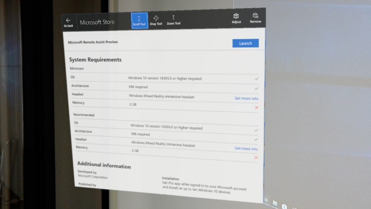371x209 pixels.
Task: Click the red X for Recommended Memory
Action: coord(256,157)
